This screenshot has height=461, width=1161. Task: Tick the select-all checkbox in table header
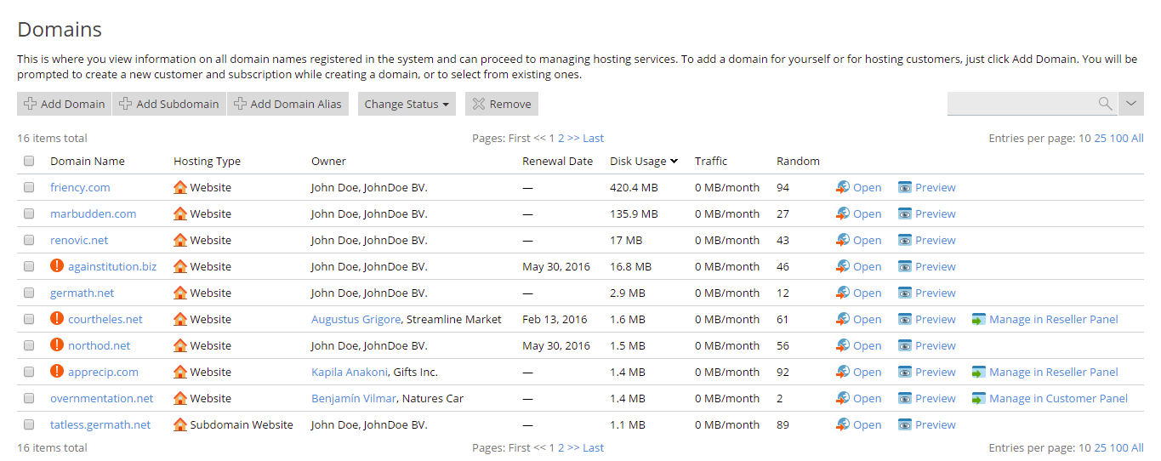(29, 162)
